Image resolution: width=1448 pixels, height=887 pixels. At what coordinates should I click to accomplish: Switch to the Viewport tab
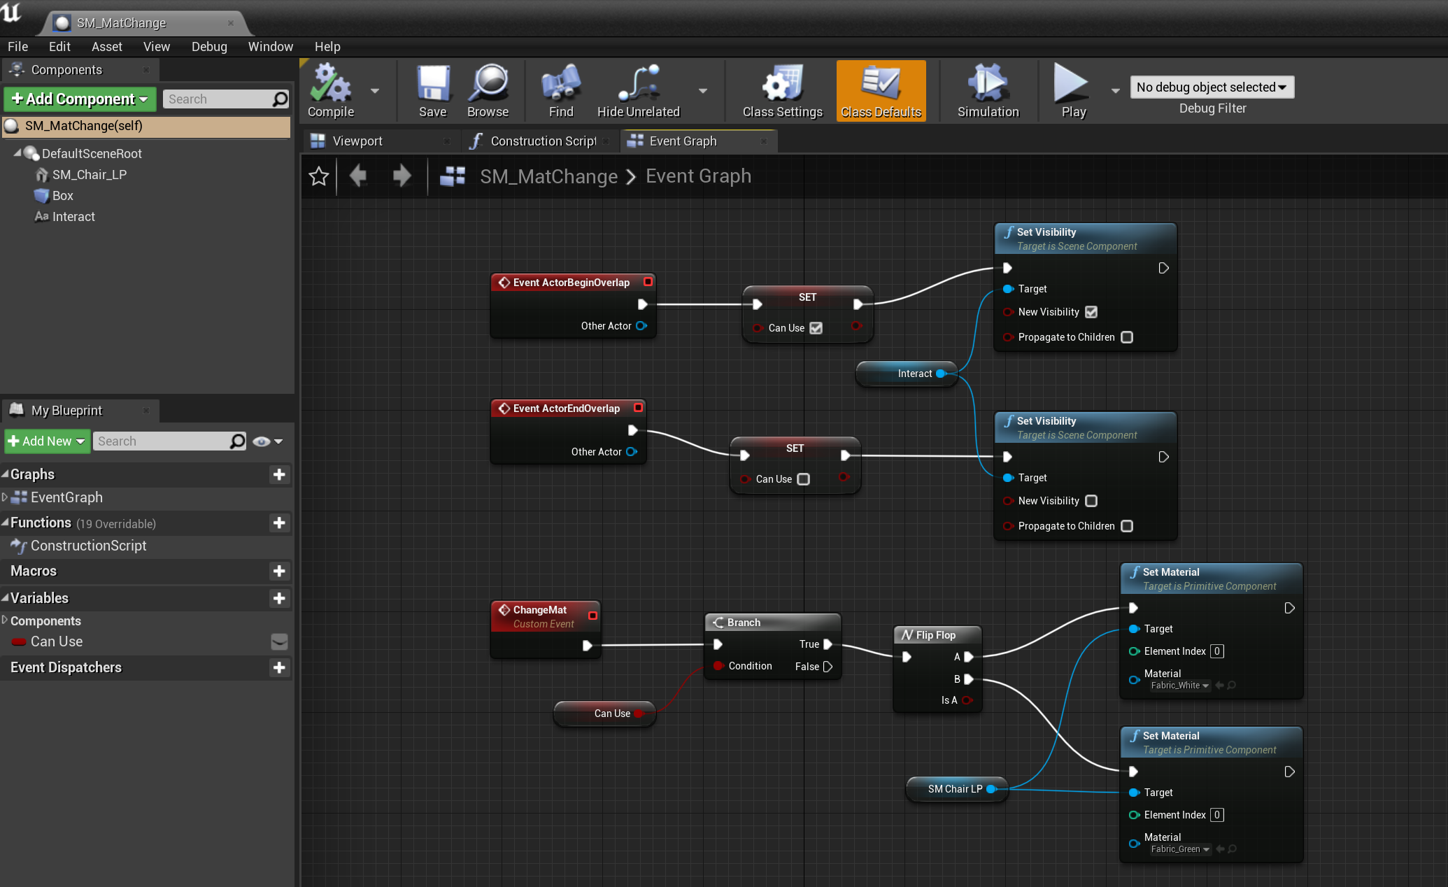(357, 141)
